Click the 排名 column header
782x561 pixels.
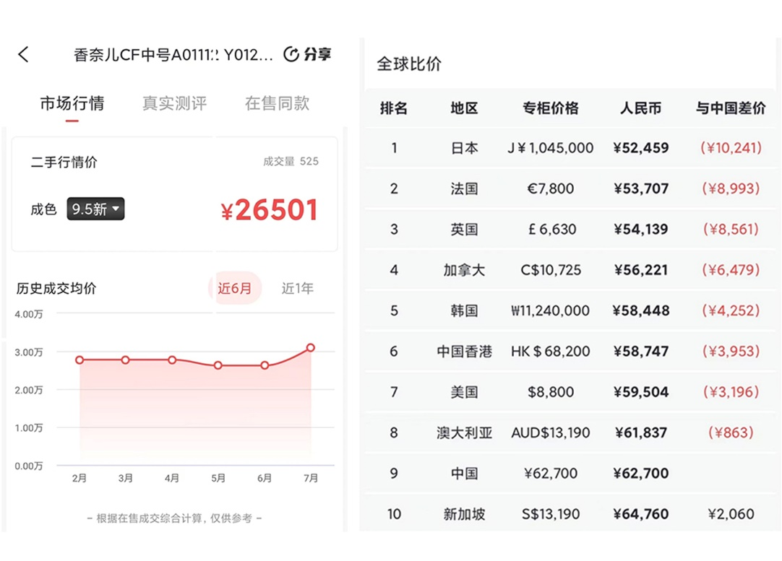tap(394, 108)
